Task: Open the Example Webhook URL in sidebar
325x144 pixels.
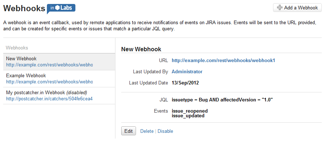Action: 49,82
